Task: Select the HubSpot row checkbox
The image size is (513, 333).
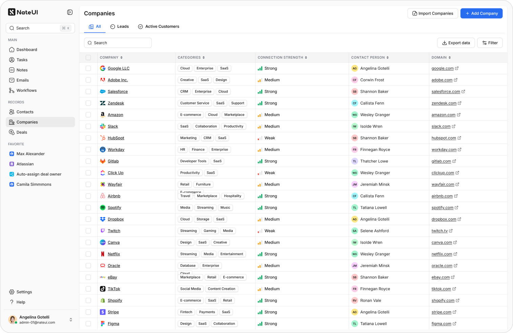Action: pos(88,138)
